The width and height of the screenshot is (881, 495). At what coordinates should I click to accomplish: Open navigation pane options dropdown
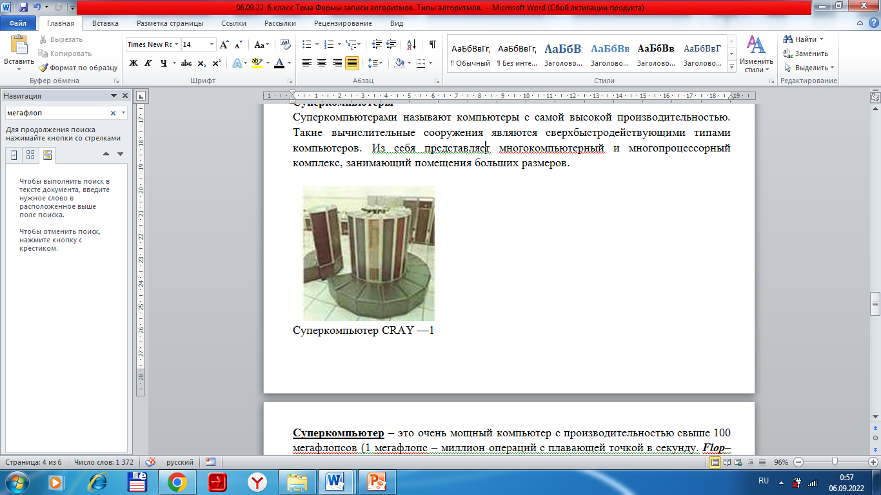pos(114,95)
